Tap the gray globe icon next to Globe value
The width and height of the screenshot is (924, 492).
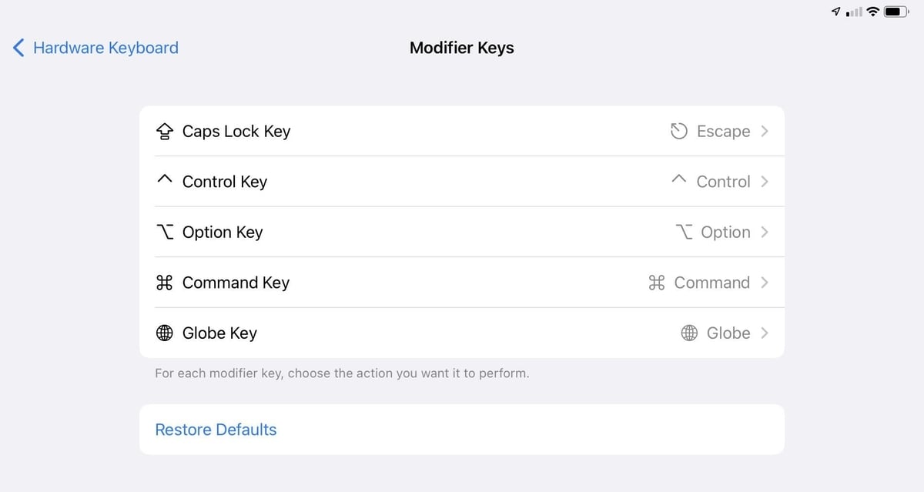click(x=690, y=333)
